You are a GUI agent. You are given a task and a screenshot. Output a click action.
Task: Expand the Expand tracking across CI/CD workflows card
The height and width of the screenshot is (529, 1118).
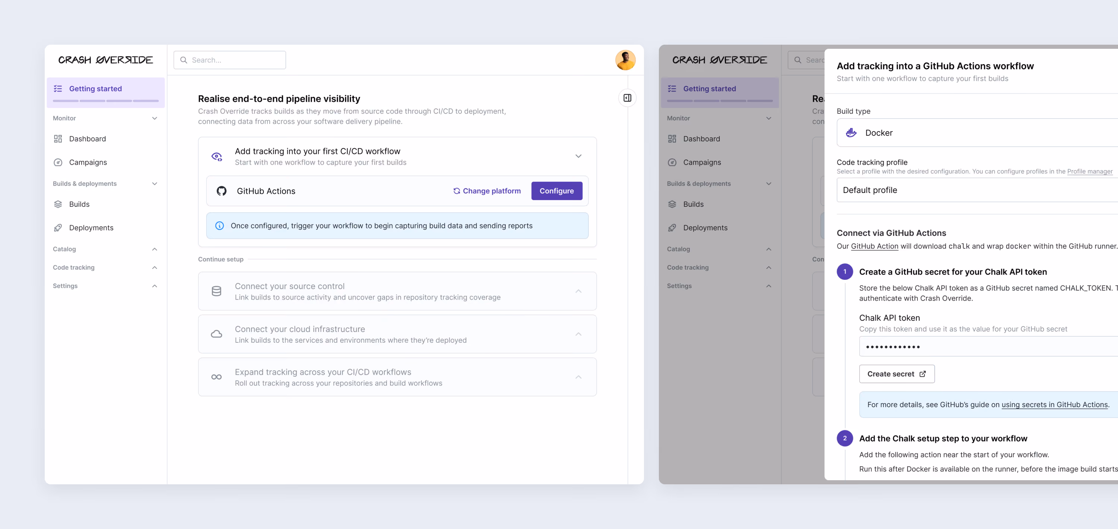(x=578, y=377)
